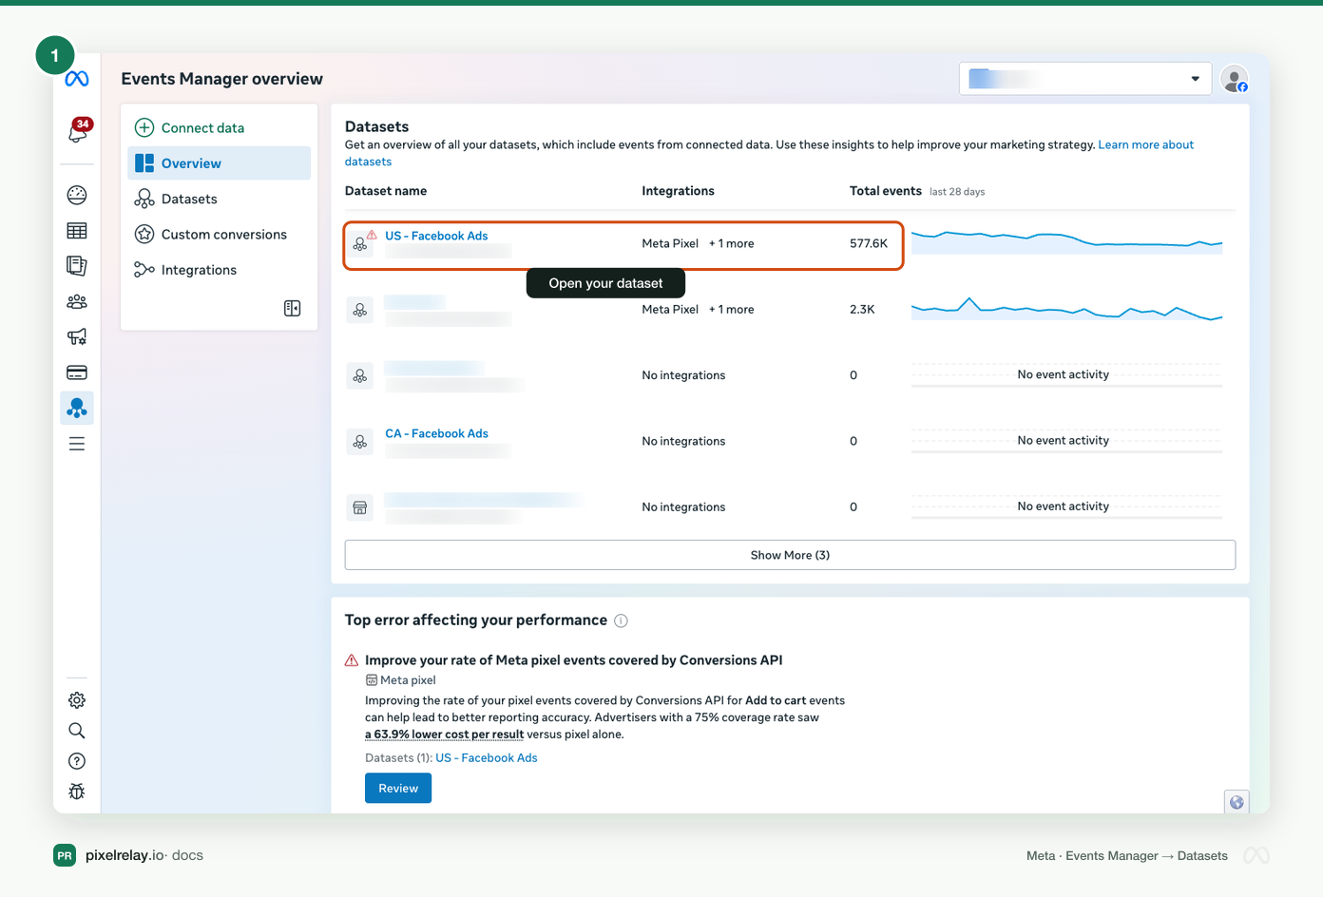1323x897 pixels.
Task: Click the profile avatar at top right
Action: click(1235, 79)
